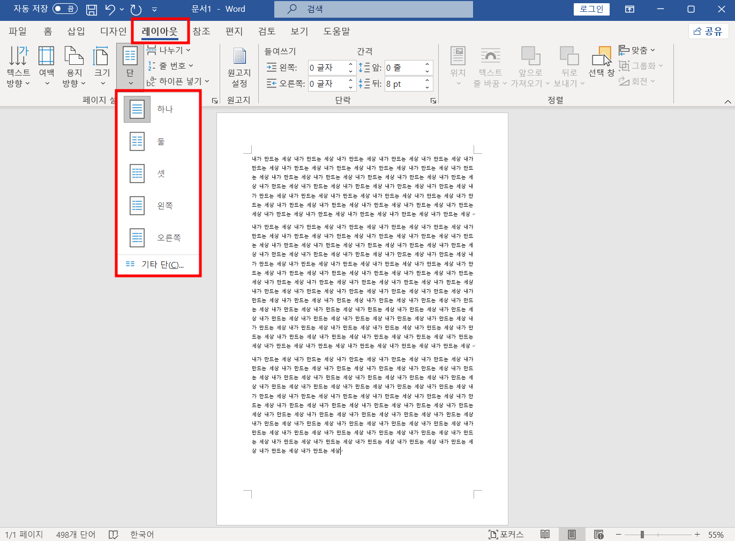
Task: Open the 그룹화 group dropdown
Action: (641, 66)
